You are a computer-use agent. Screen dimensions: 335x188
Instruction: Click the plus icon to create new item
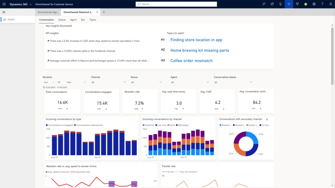(x=288, y=4)
